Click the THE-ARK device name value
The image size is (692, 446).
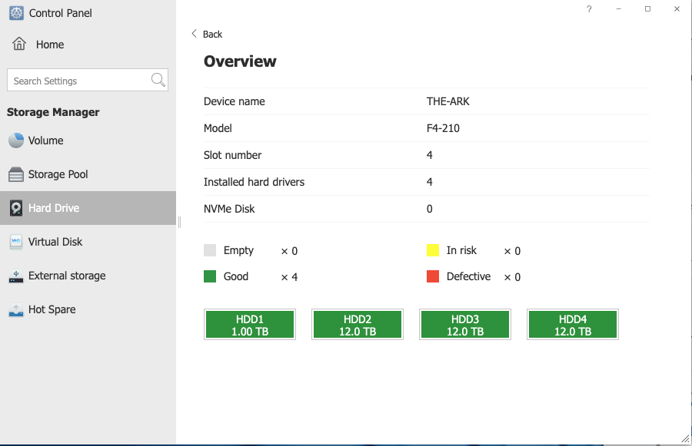(x=448, y=101)
